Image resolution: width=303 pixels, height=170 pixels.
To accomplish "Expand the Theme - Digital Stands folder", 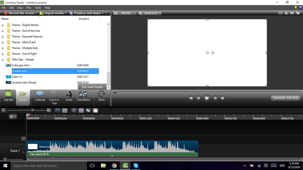I will [3, 25].
